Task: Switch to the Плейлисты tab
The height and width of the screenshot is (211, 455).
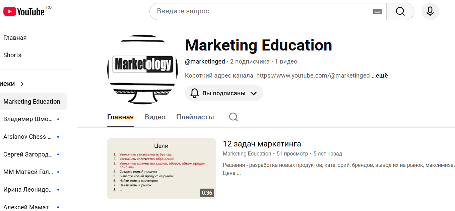Action: 195,117
